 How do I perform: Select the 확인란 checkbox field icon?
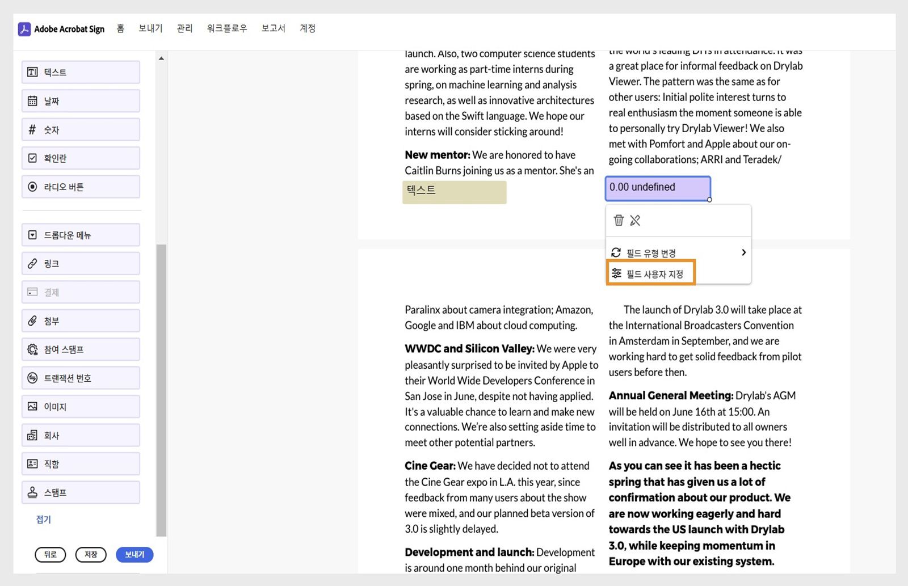click(x=32, y=158)
